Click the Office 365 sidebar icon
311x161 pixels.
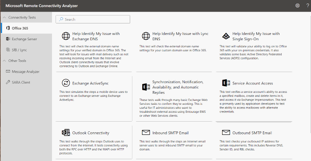click(8, 28)
